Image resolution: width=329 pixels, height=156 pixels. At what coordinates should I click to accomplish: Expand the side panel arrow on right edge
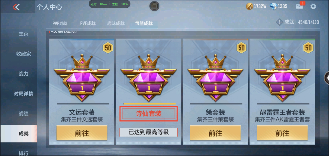(327, 78)
